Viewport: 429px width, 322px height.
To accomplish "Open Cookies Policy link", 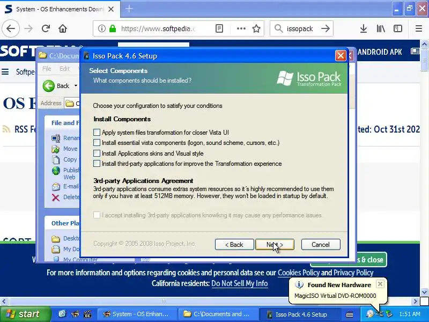I will 299,273.
